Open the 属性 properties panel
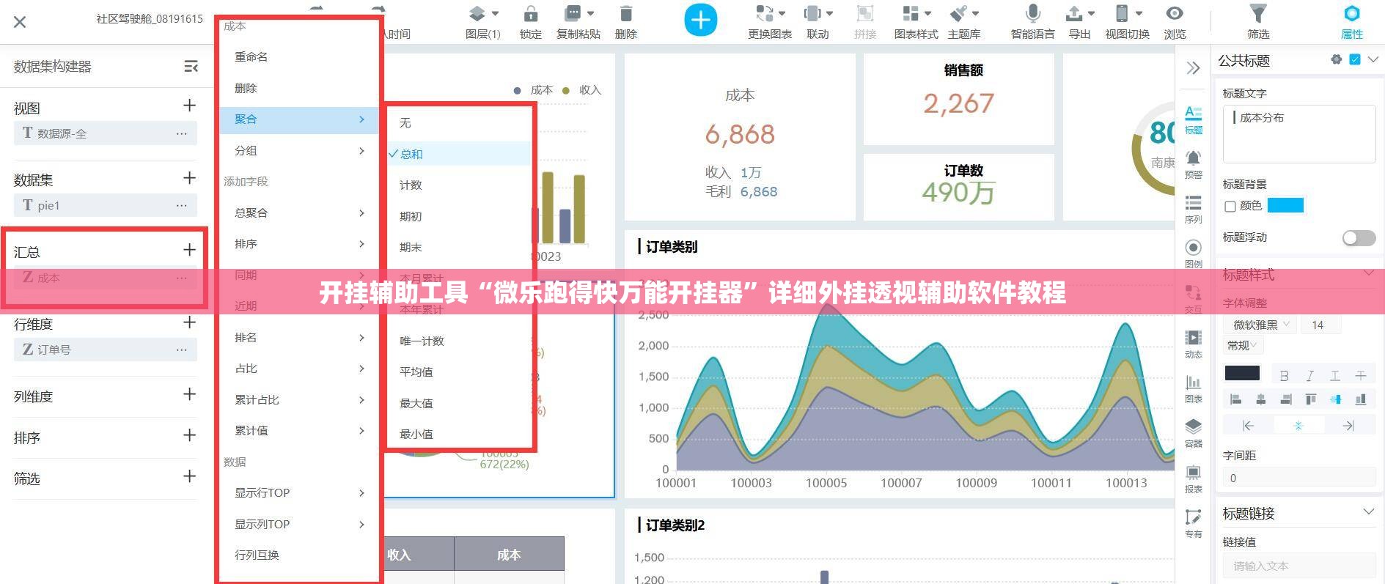 click(1351, 23)
